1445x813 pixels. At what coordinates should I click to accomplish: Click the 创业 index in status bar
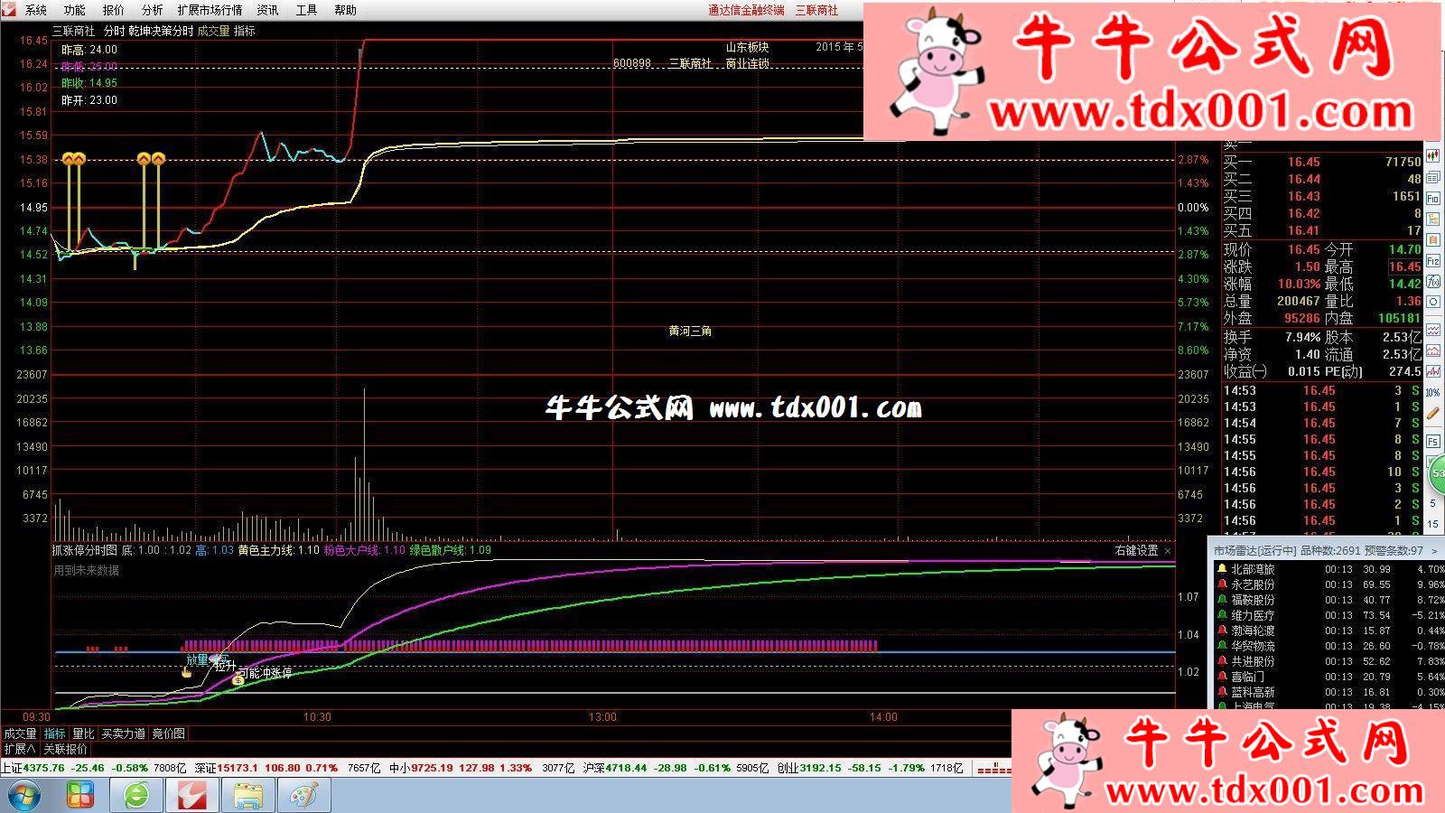[x=788, y=768]
